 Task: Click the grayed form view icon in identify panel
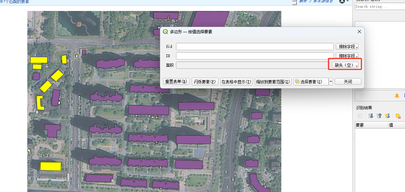click(360, 116)
